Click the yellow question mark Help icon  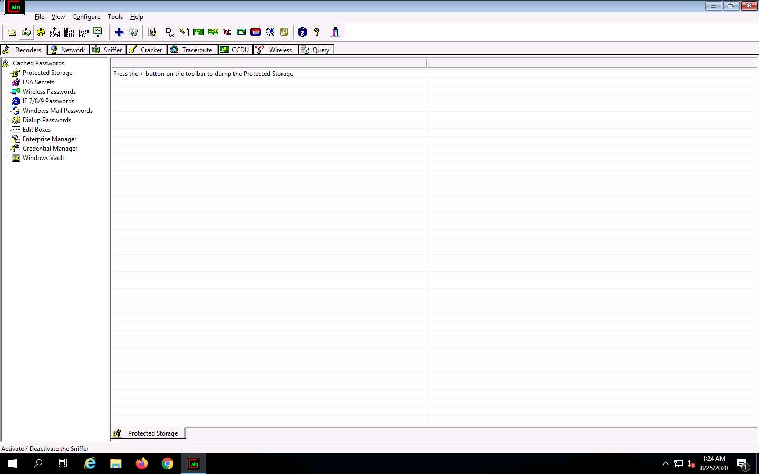317,33
